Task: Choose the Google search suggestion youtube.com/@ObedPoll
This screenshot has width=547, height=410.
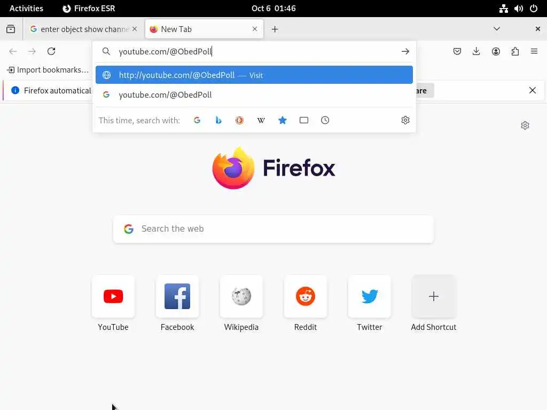Action: [x=254, y=95]
